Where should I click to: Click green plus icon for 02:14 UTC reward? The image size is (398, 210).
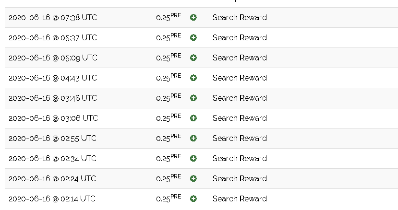pyautogui.click(x=193, y=198)
